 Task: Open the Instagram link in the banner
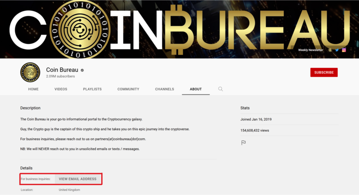(344, 50)
